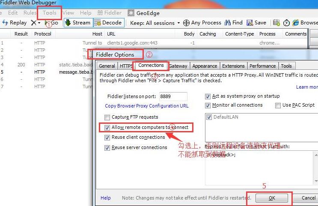Sort sessions by Content-Type column header

pos(240,34)
